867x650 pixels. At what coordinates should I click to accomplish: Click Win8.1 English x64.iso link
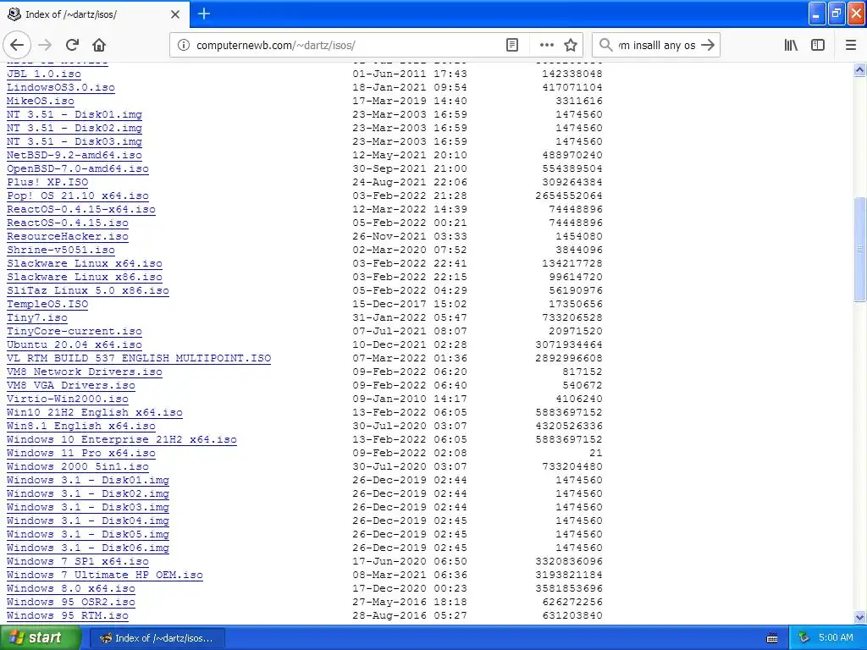80,427
